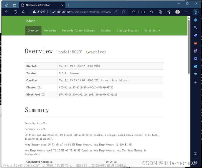Image resolution: width=202 pixels, height=168 pixels.
Task: Minimize the browser window
Action: pos(178,4)
